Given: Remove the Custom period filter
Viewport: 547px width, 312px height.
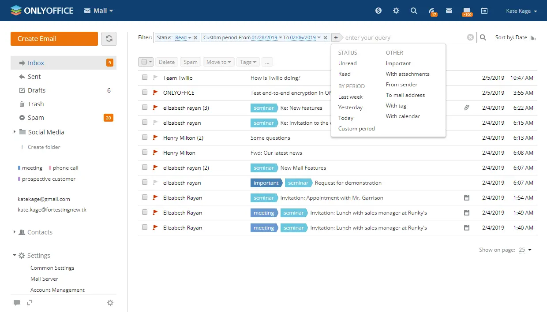Looking at the screenshot, I should (x=326, y=37).
